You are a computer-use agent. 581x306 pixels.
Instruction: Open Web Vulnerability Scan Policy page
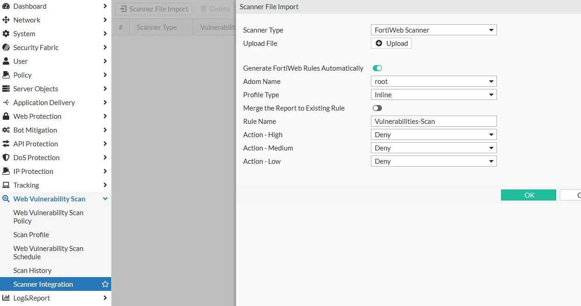[x=48, y=217]
